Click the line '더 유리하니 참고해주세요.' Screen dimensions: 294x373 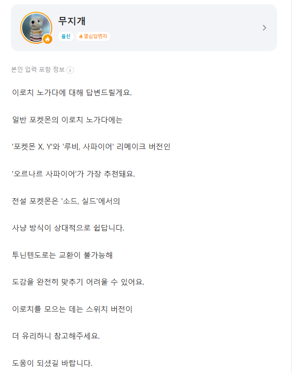click(x=56, y=336)
